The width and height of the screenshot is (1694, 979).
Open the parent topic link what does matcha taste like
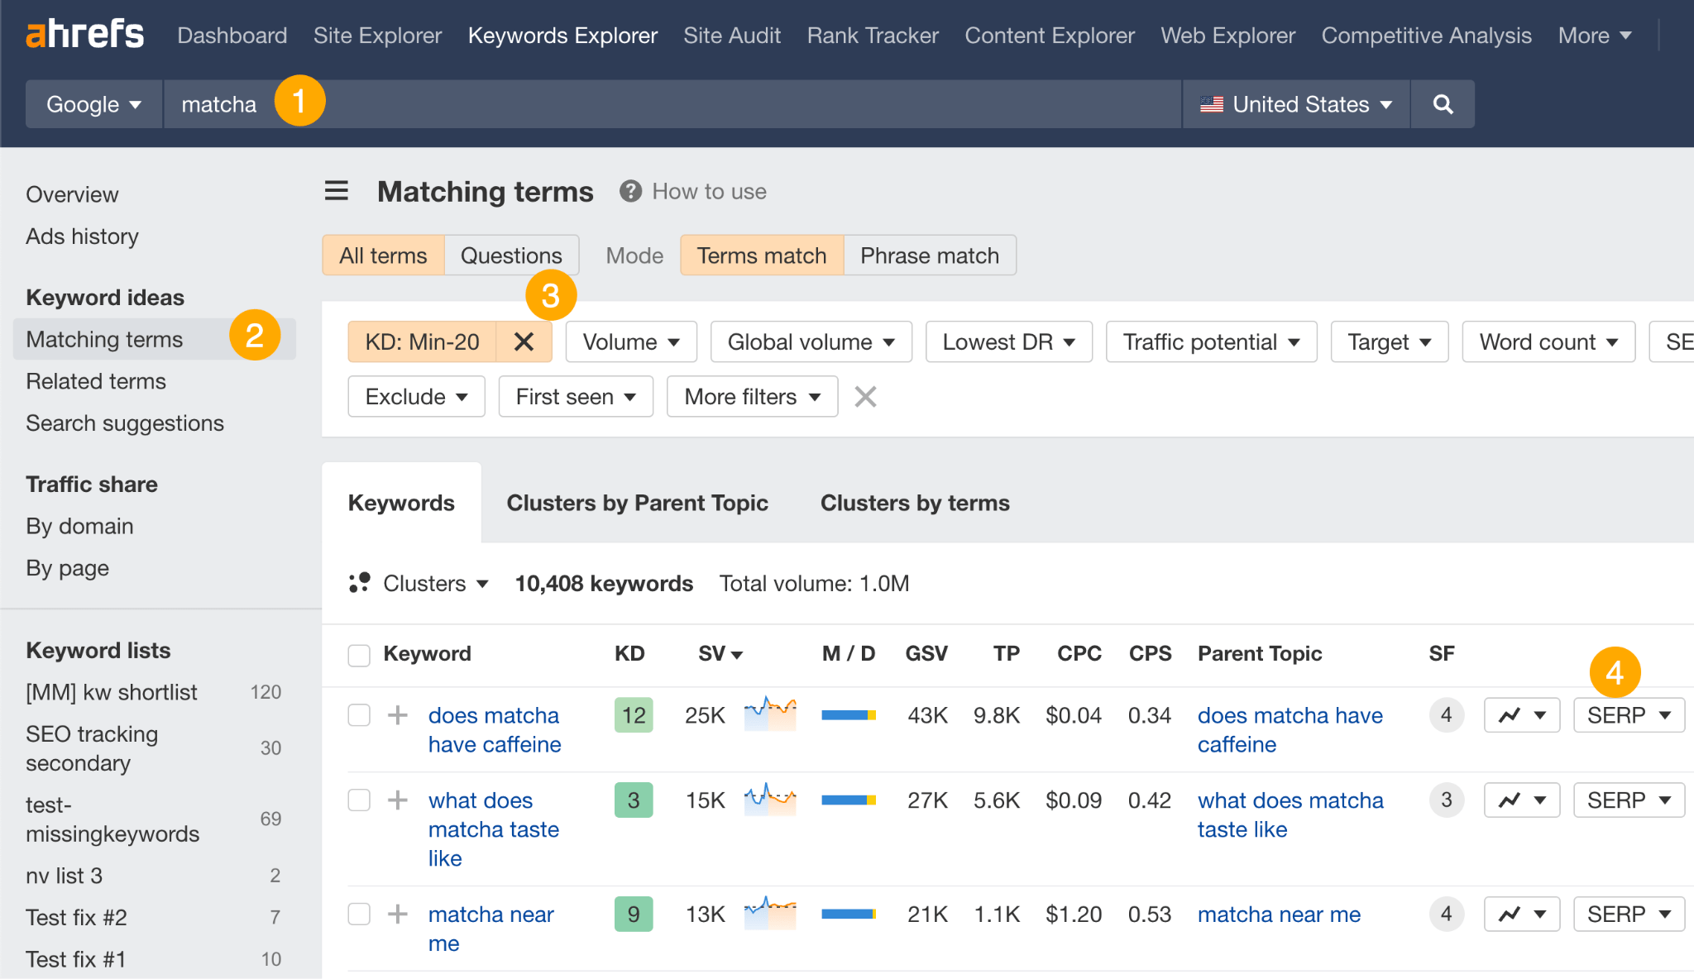(1290, 814)
